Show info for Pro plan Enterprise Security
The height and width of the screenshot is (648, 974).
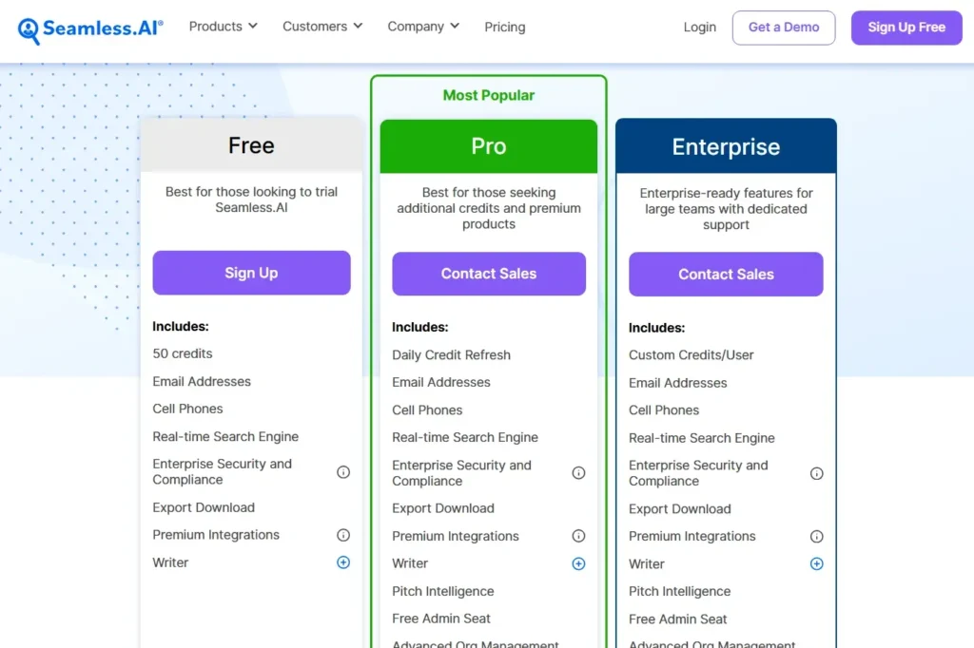578,473
